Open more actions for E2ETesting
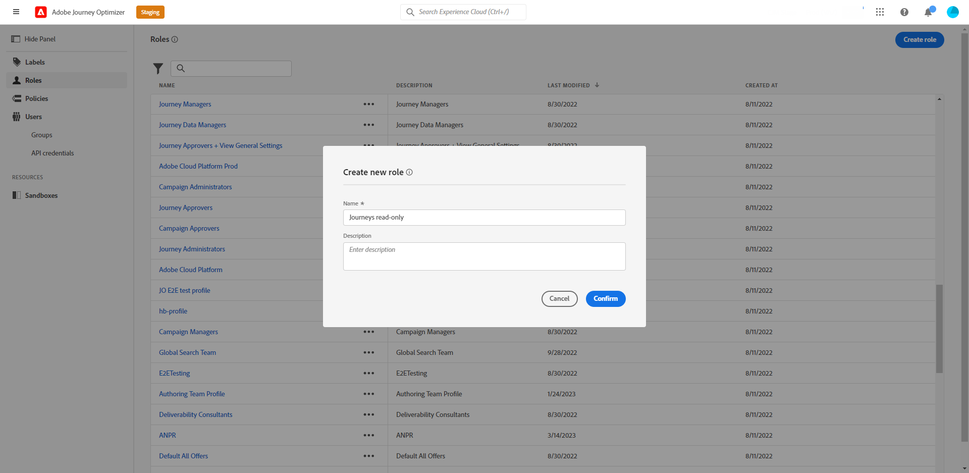 pyautogui.click(x=369, y=374)
